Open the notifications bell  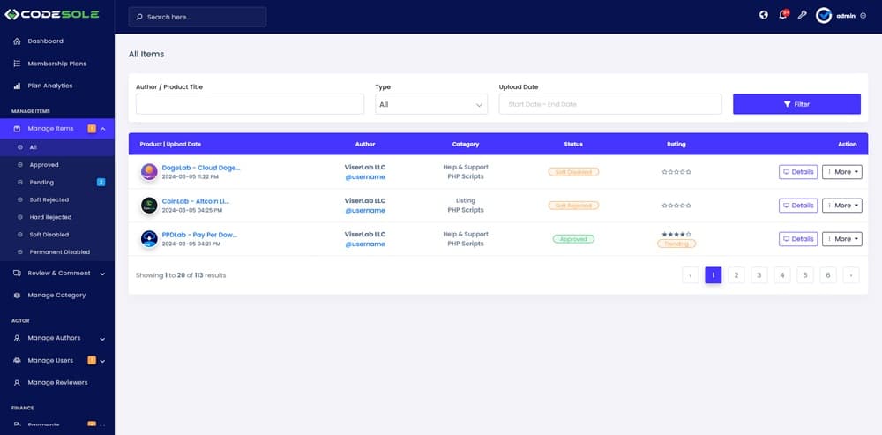coord(782,16)
